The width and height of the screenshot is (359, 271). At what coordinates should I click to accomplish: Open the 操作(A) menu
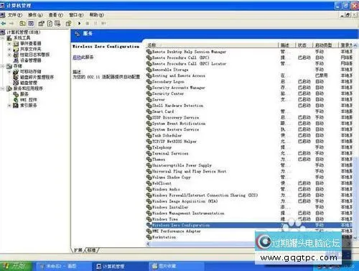point(35,15)
